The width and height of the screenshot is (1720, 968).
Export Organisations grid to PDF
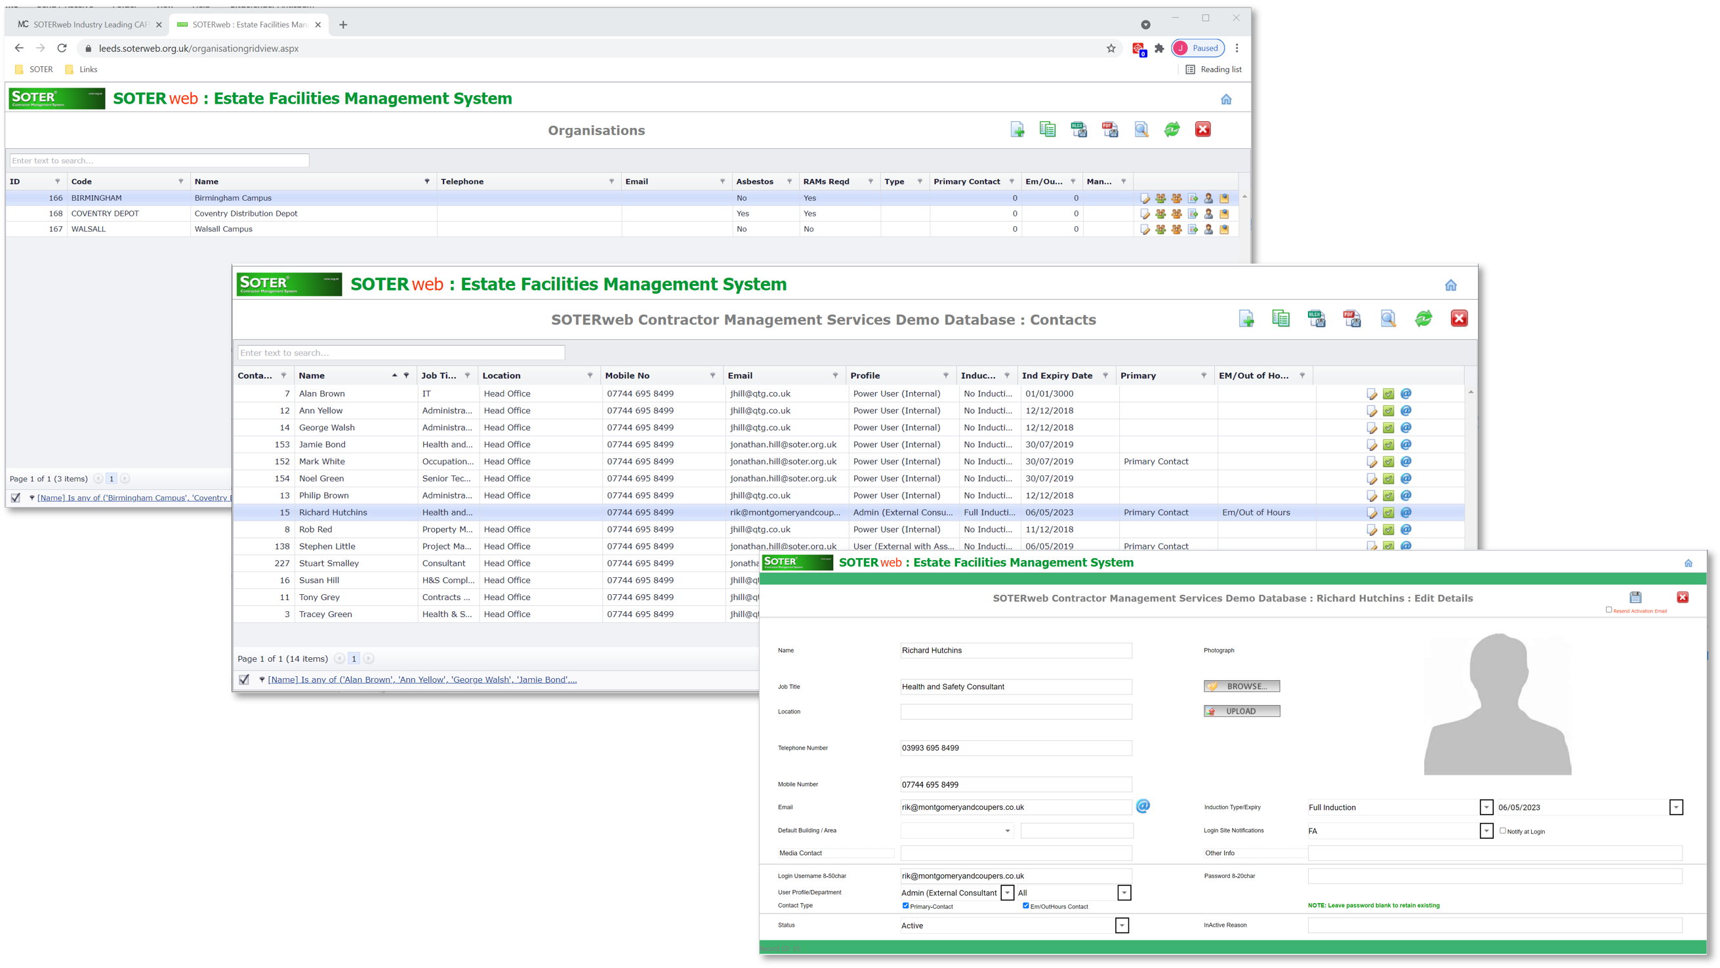coord(1110,129)
